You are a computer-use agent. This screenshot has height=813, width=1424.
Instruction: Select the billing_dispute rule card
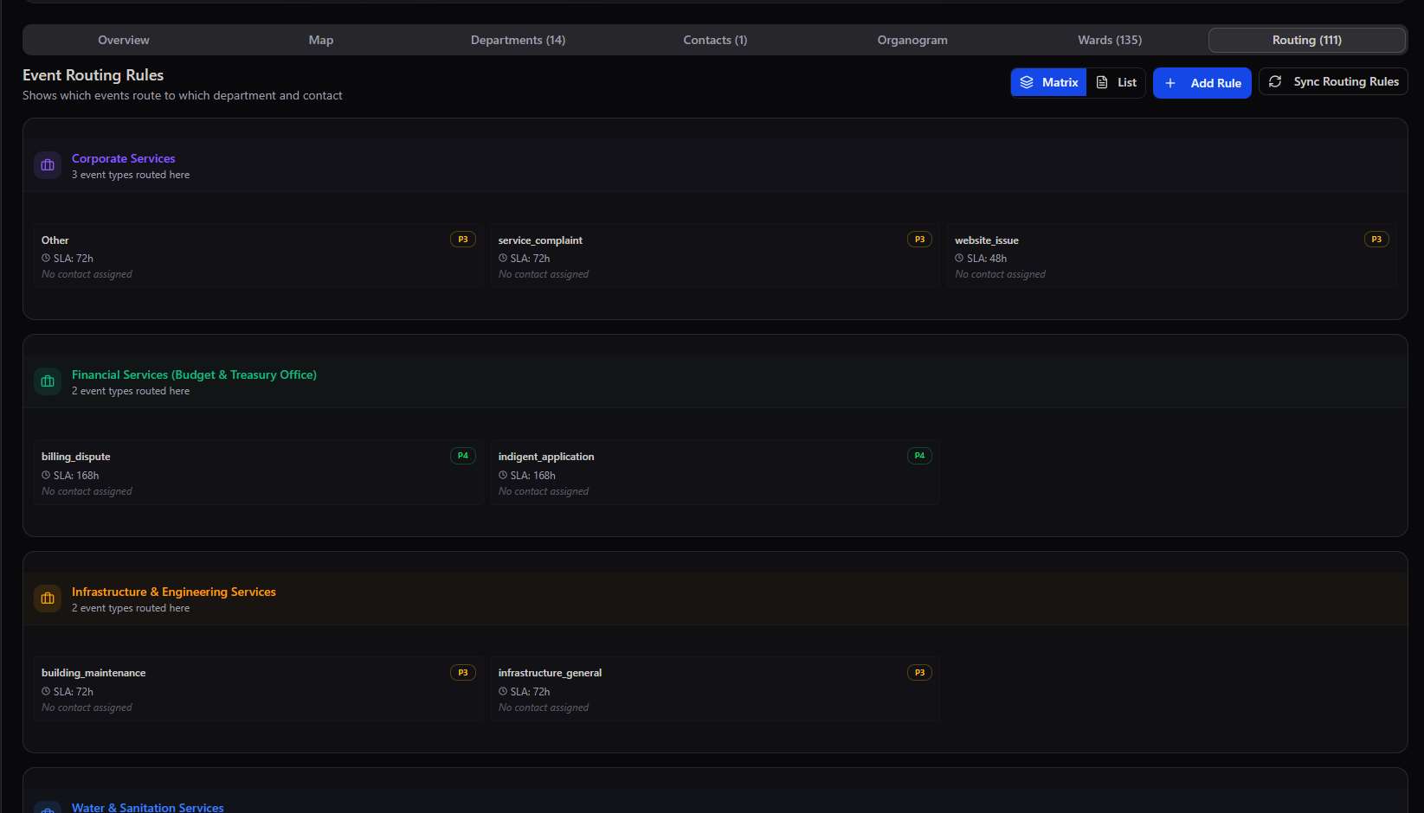[258, 472]
